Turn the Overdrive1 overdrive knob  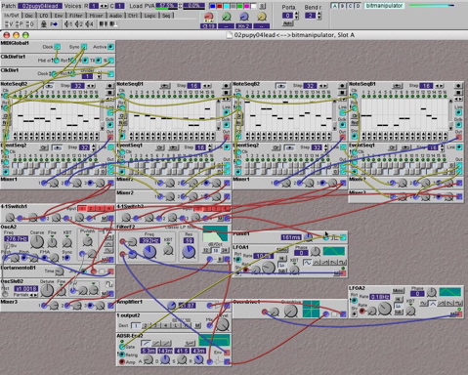(x=290, y=311)
